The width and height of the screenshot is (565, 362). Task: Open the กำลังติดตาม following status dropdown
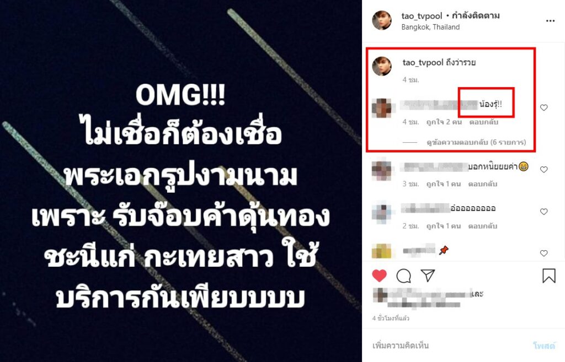[x=476, y=16]
